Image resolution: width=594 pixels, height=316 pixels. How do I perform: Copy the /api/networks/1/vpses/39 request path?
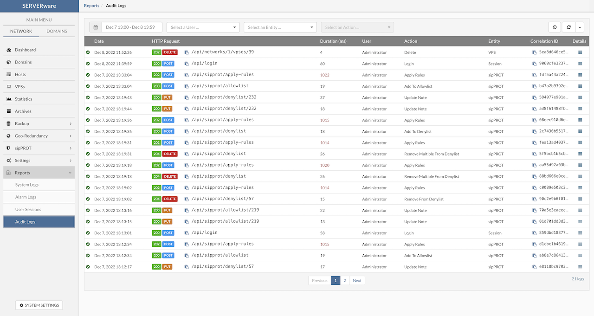pos(187,52)
